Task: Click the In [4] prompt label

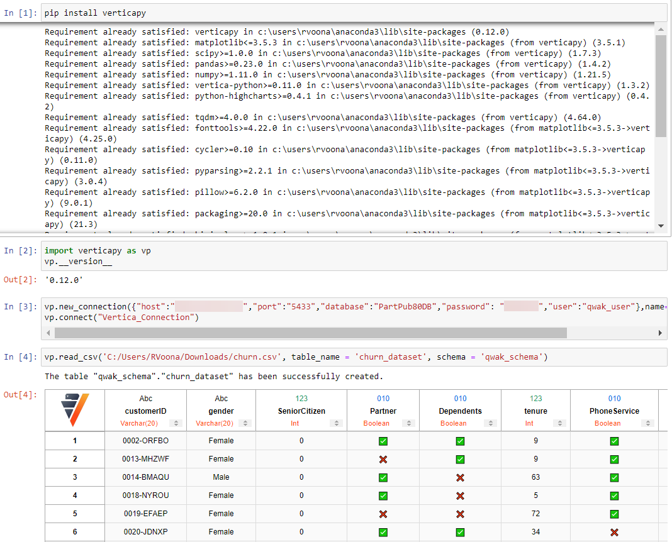Action: [21, 357]
